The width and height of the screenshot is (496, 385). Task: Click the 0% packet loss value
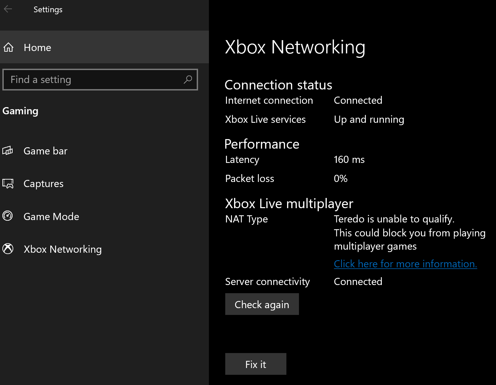click(341, 179)
